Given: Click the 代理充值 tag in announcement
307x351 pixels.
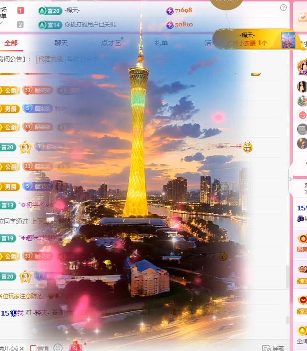Looking at the screenshot, I should tap(51, 59).
